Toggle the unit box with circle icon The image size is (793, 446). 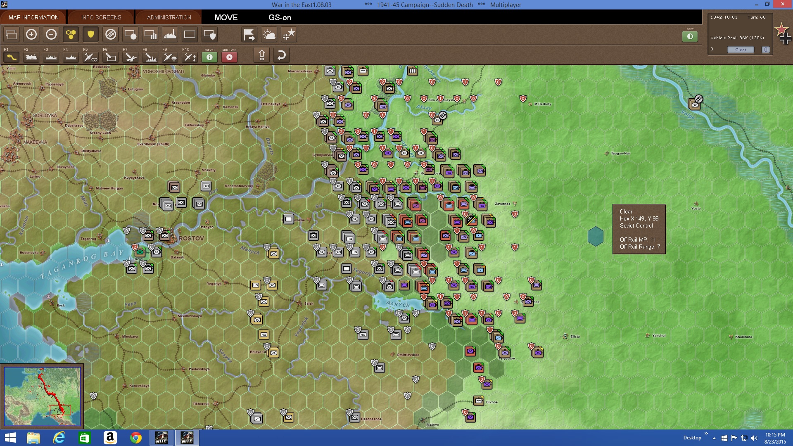coord(131,34)
